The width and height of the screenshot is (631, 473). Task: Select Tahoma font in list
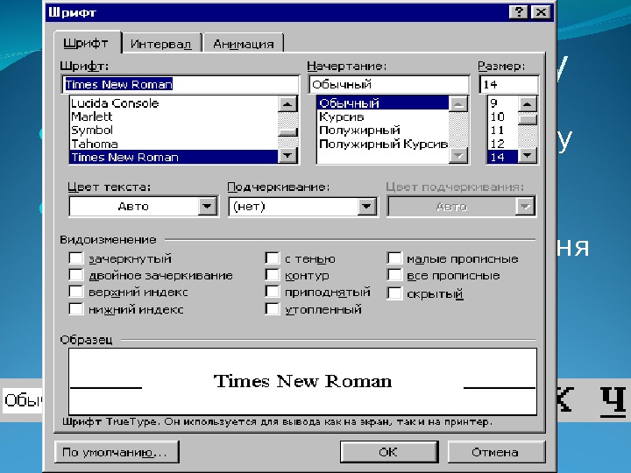coord(174,144)
